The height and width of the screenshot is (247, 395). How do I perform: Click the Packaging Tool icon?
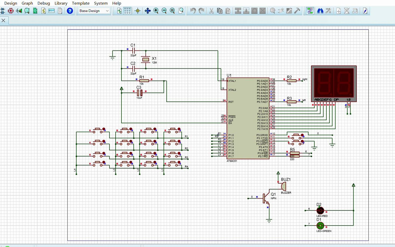(289, 11)
